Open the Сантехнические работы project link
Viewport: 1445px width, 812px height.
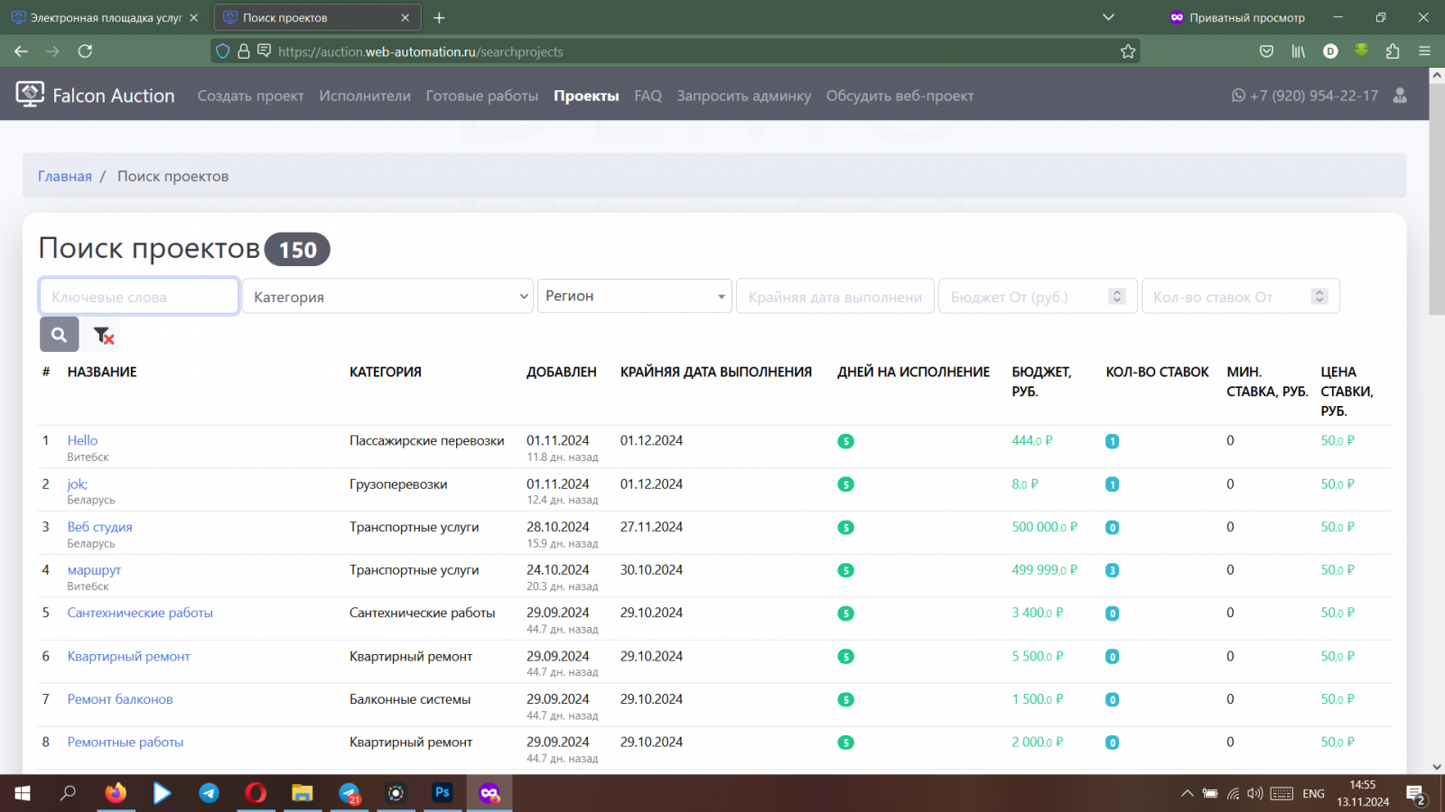point(140,613)
